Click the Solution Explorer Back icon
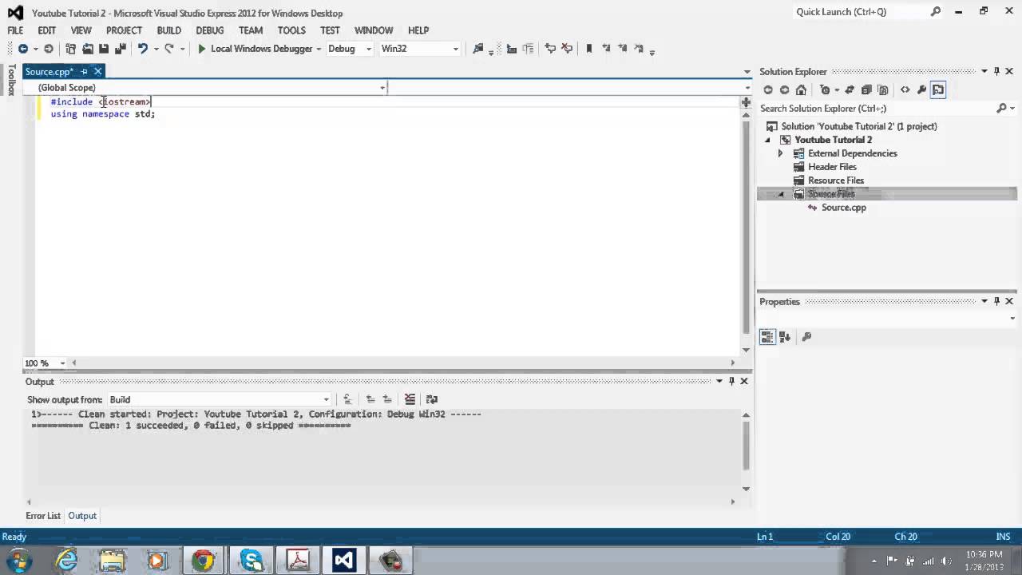Image resolution: width=1022 pixels, height=575 pixels. (x=768, y=90)
